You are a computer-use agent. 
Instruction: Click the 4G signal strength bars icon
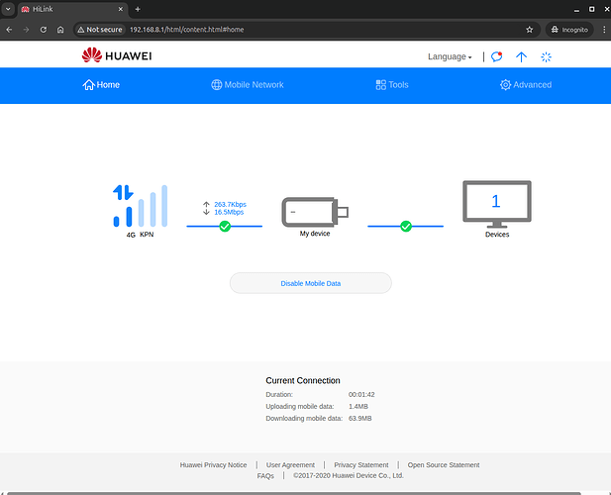[141, 206]
